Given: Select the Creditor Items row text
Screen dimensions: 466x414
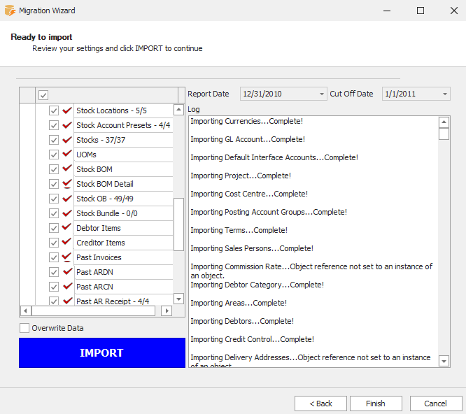Looking at the screenshot, I should (101, 243).
